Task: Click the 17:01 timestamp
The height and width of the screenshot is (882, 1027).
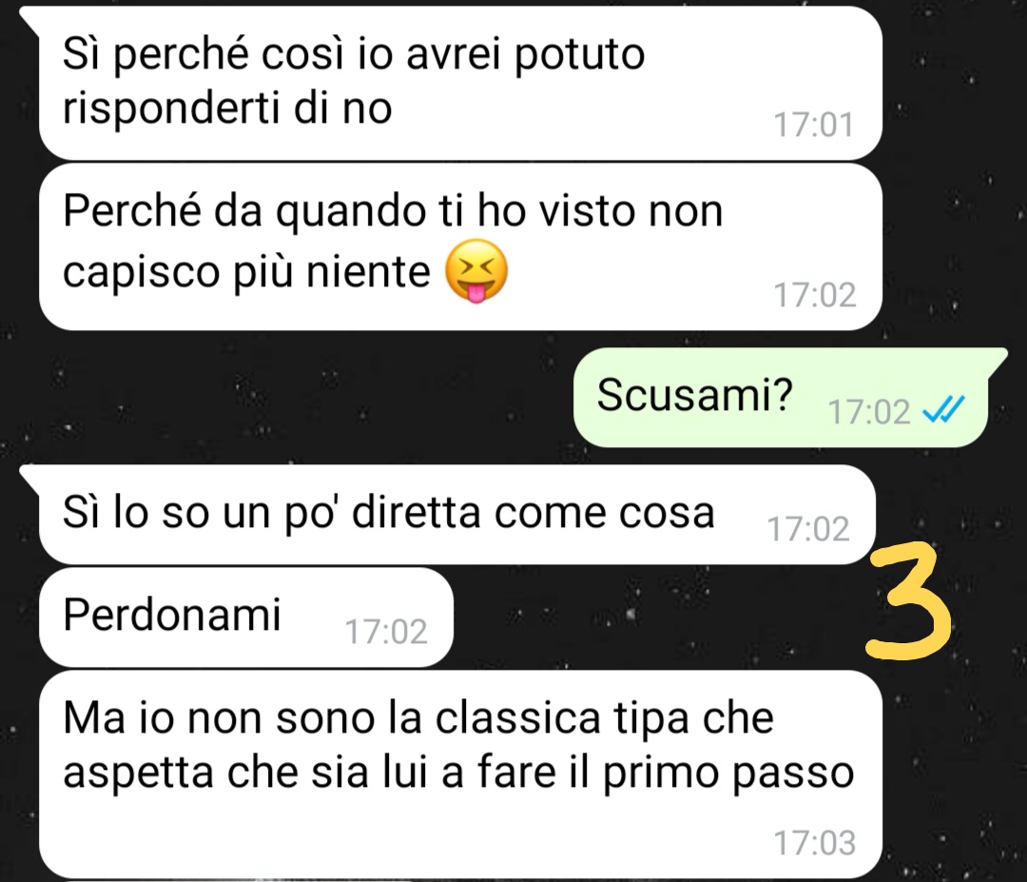Action: (x=814, y=125)
